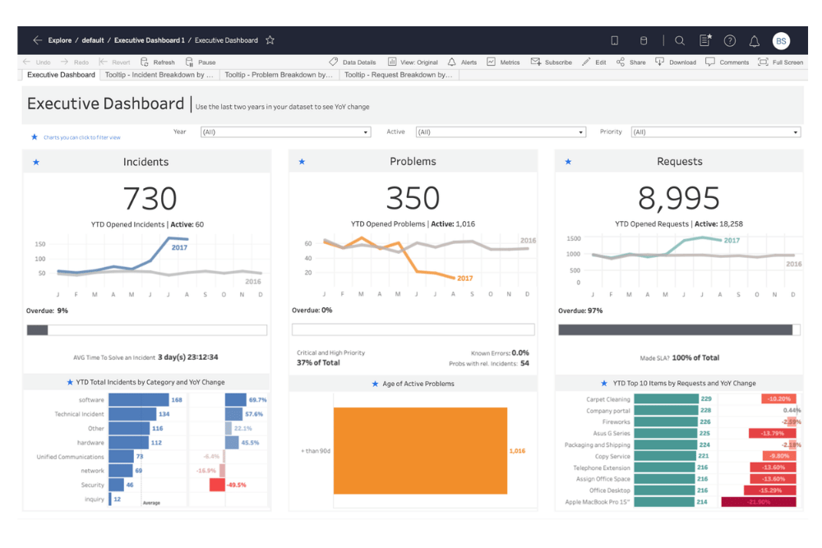Screen dimensions: 822x548
Task: Toggle the Data Details pane
Action: (x=352, y=62)
